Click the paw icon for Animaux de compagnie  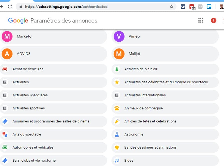117,108
